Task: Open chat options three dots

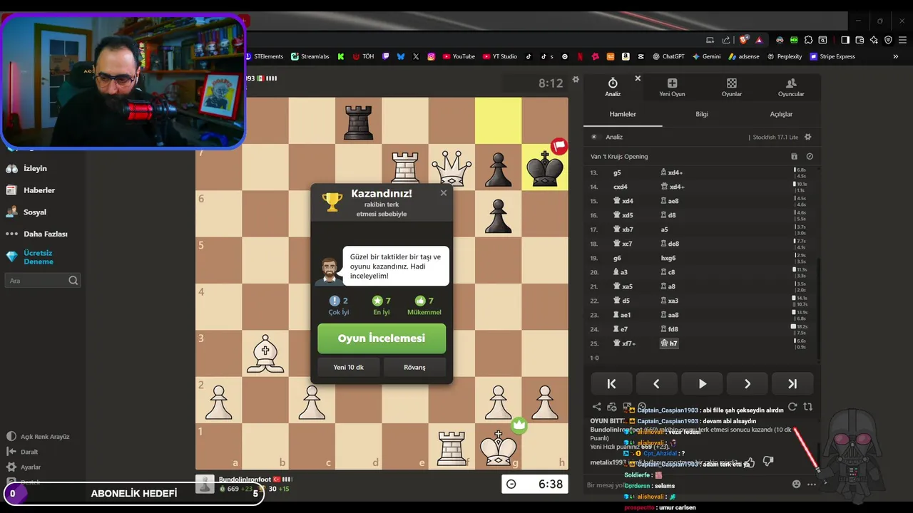Action: tap(811, 484)
